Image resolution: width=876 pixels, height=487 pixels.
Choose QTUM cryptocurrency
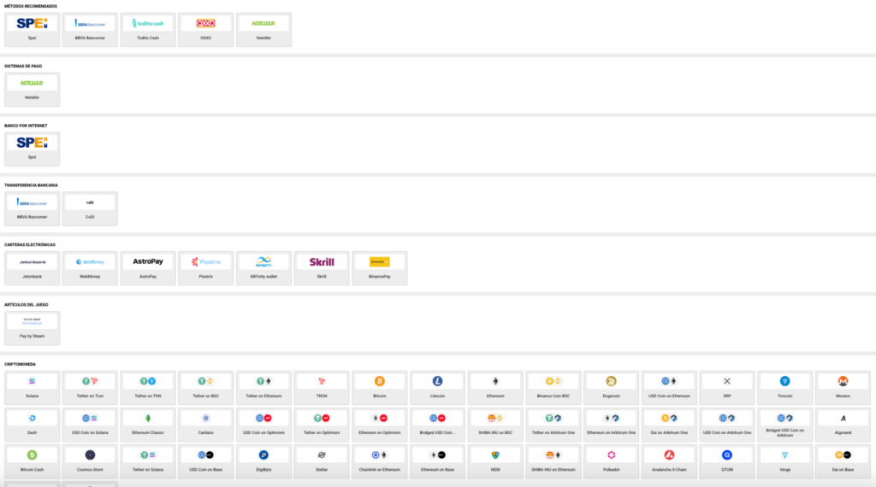coord(727,461)
